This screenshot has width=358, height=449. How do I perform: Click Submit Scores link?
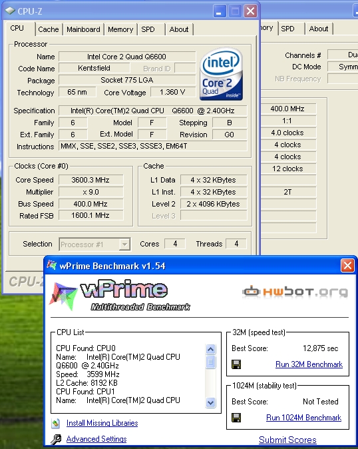tap(287, 440)
